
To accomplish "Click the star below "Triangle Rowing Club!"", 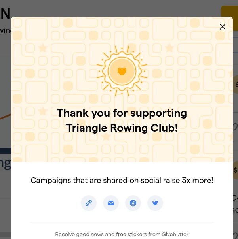I will 106,137.
